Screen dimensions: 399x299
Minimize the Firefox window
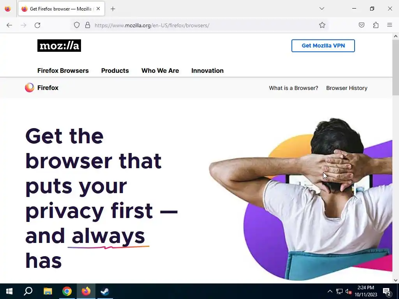click(x=354, y=9)
